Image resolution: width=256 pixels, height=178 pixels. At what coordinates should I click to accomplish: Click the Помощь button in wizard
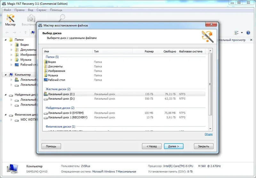[x=51, y=146]
